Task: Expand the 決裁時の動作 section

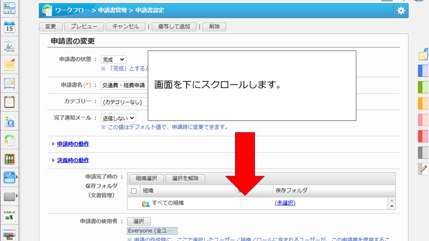Action: (x=73, y=160)
